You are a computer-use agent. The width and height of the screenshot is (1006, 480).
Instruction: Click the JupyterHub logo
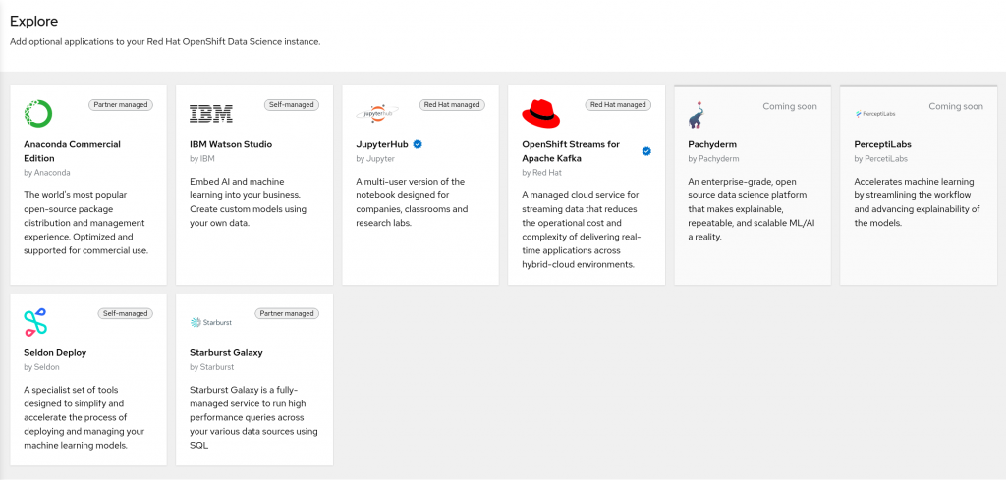tap(377, 114)
